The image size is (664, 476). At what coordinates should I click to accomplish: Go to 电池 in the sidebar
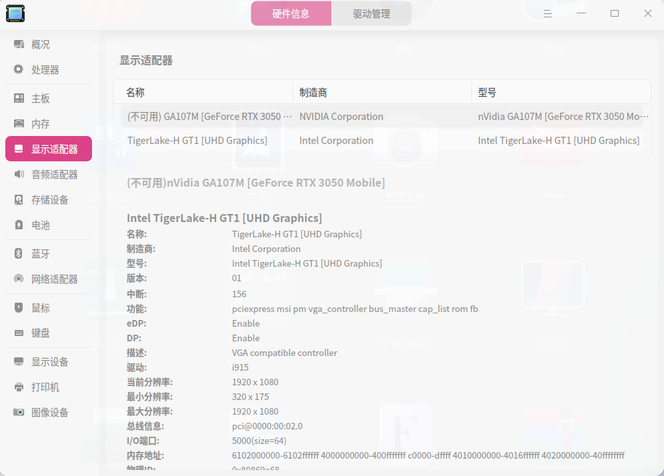(x=49, y=225)
